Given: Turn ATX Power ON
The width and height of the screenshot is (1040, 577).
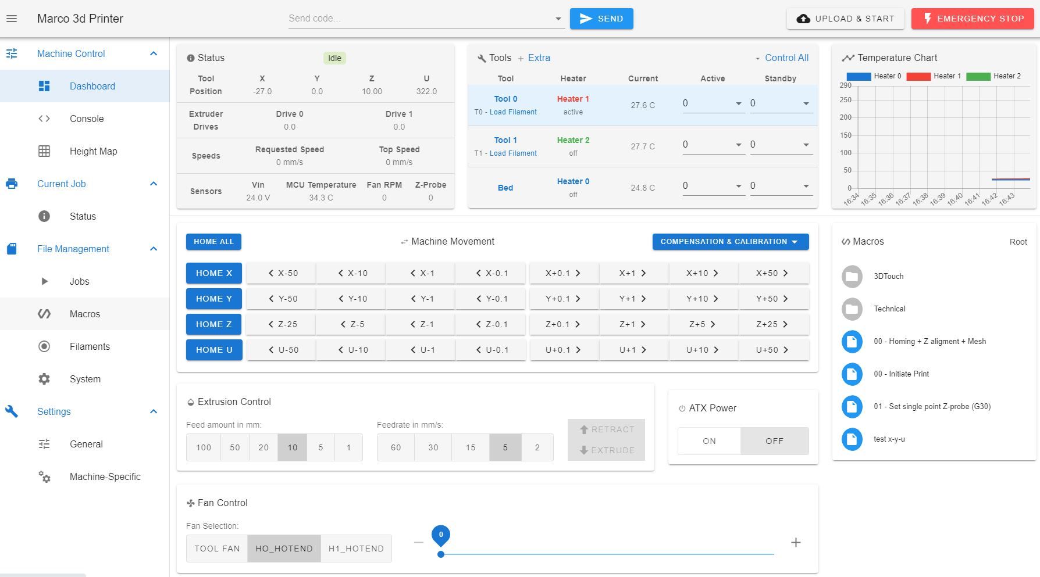Looking at the screenshot, I should [x=709, y=441].
